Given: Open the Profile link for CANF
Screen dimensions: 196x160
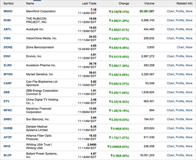Looking at the screenshot, I should [x=180, y=83].
